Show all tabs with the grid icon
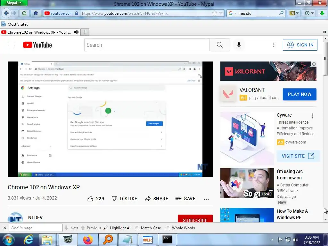The image size is (328, 246). pos(325,32)
